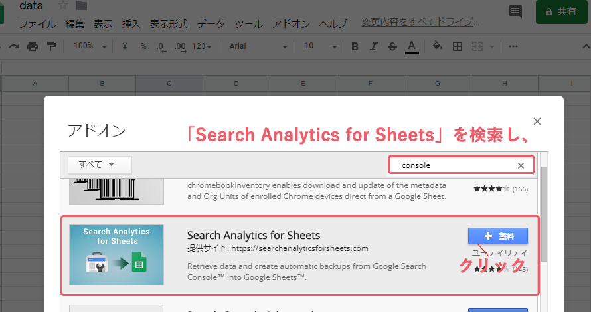591x312 pixels.
Task: Select column A header
Action: coord(35,83)
